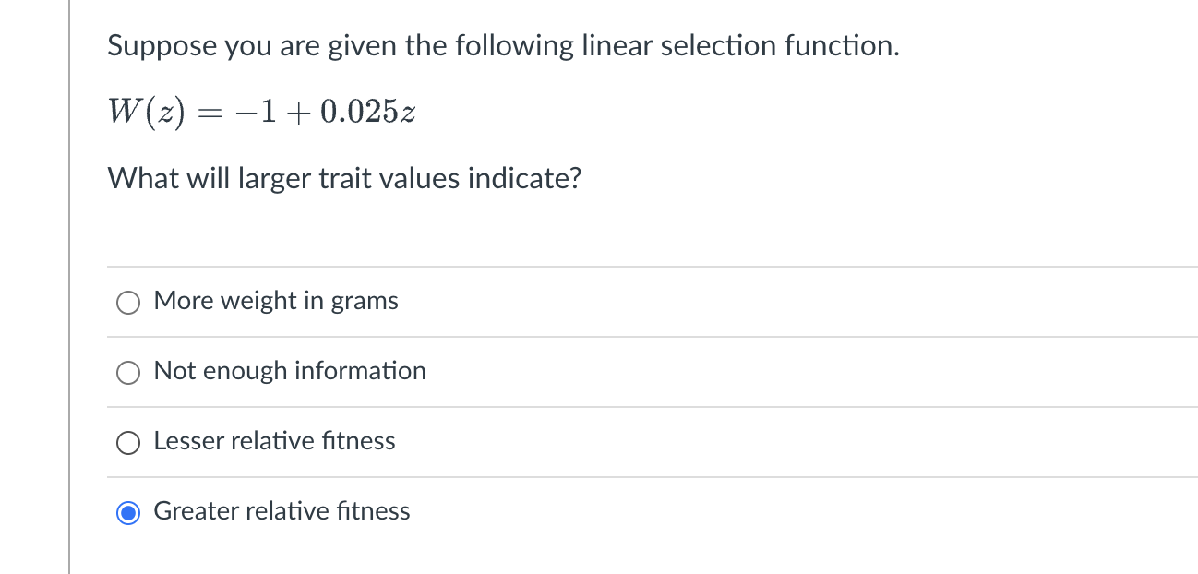Click the question prompt about trait values
This screenshot has height=574, width=1198.
tap(344, 177)
